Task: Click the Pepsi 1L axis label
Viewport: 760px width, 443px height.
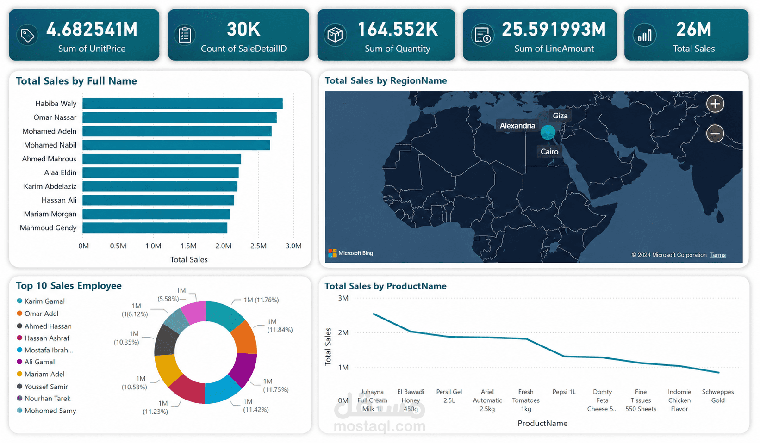Action: (564, 392)
